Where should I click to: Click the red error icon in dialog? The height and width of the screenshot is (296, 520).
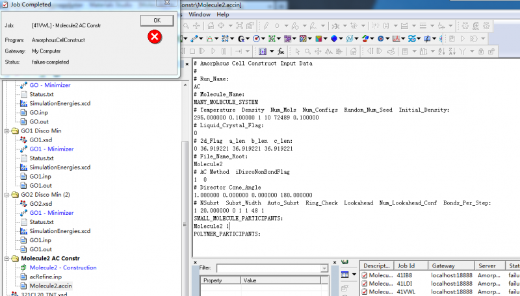coord(155,37)
